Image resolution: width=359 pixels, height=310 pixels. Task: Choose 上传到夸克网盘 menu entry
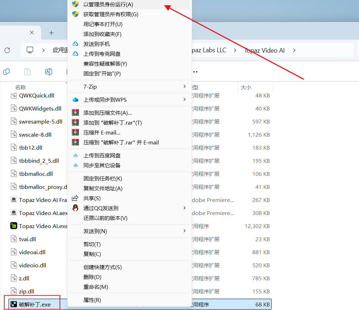click(129, 54)
